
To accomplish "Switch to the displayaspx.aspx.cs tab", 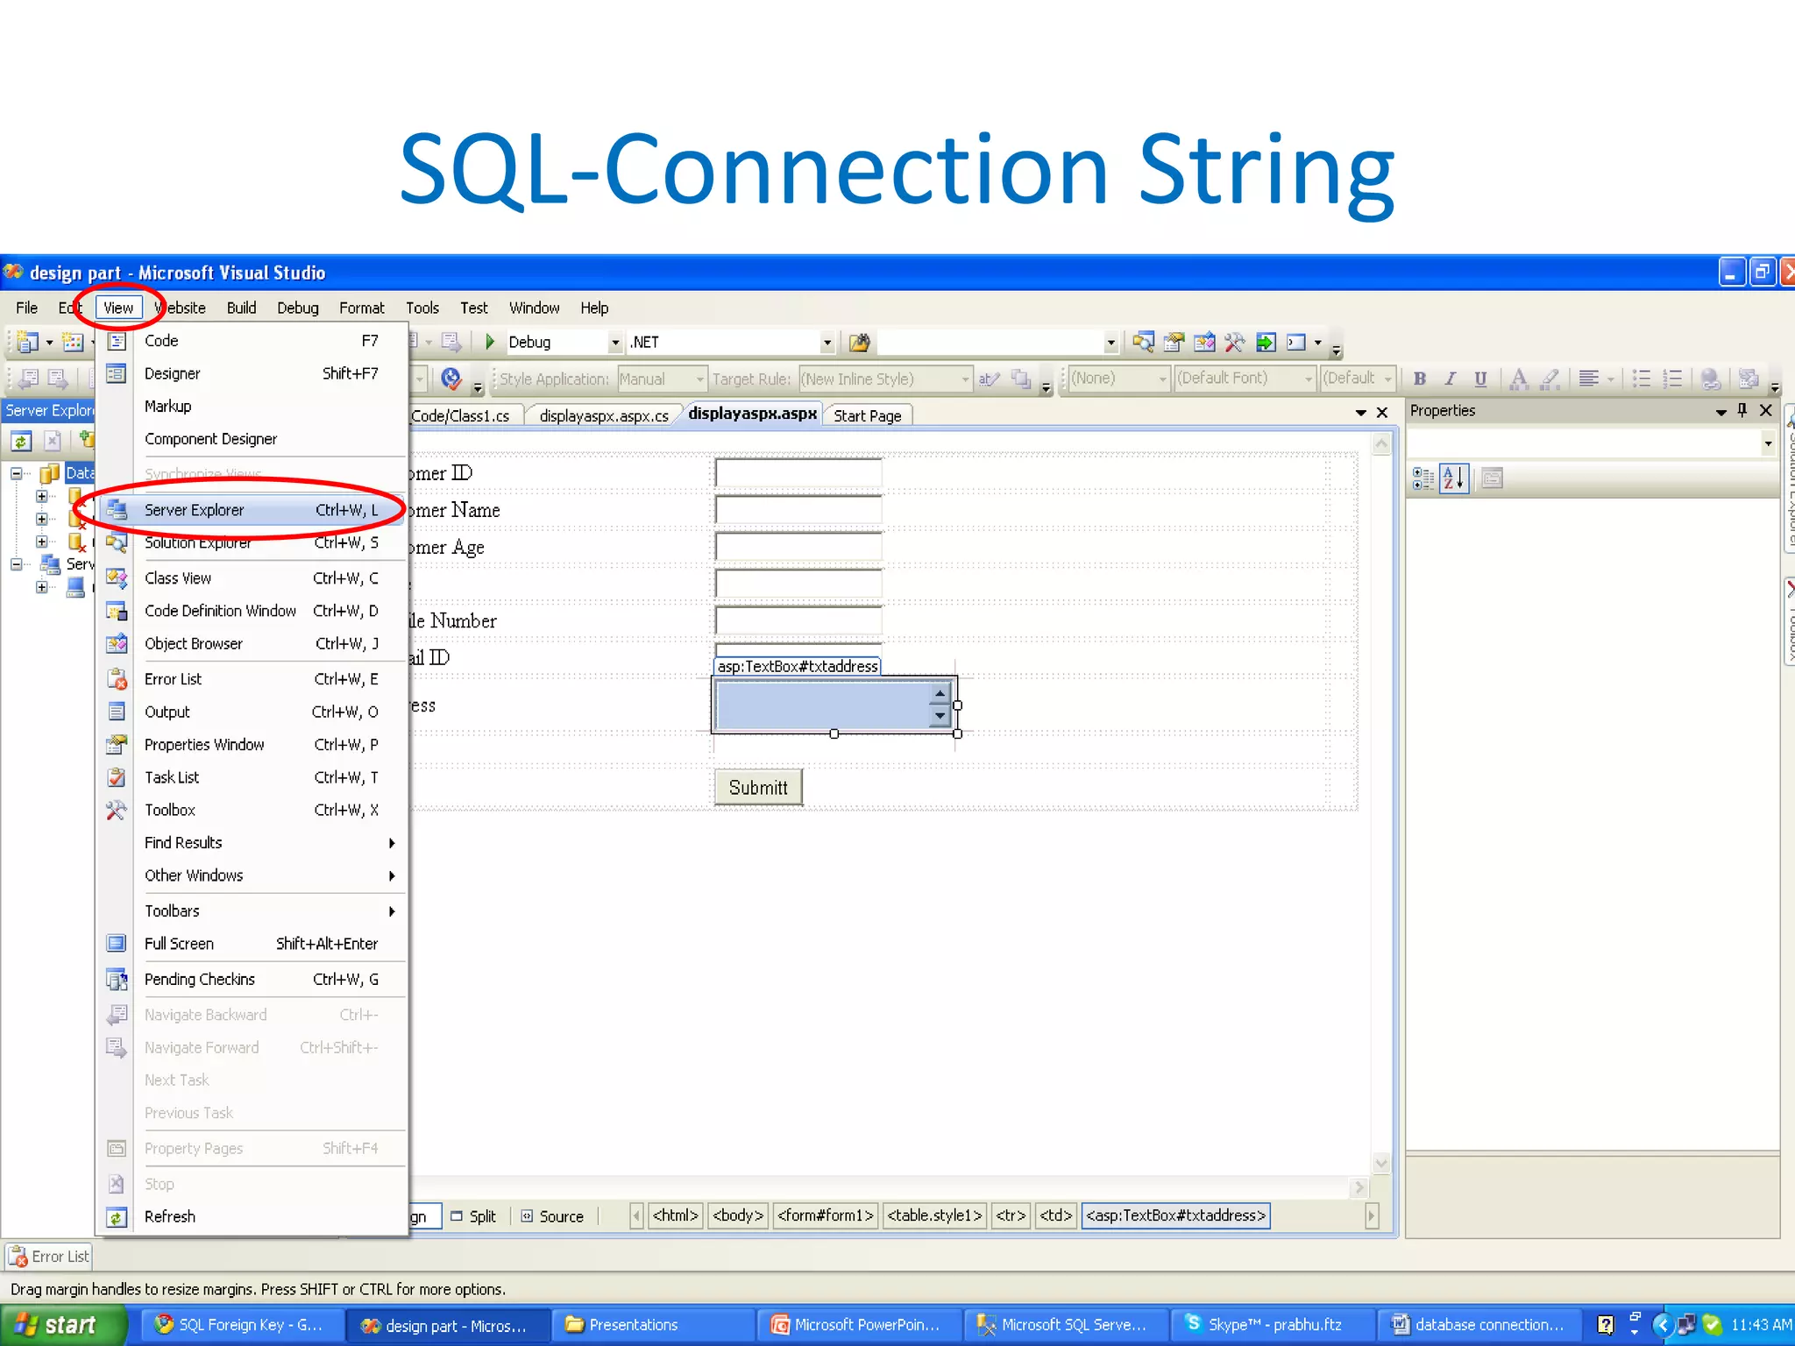I will 604,415.
